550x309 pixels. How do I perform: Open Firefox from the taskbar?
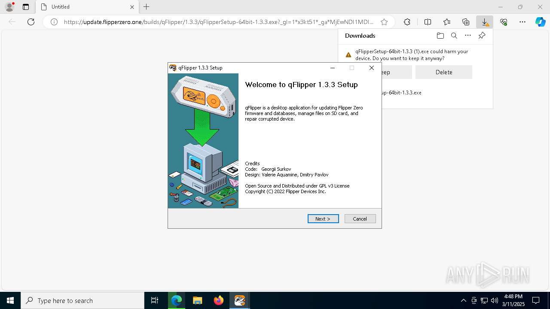tap(219, 300)
